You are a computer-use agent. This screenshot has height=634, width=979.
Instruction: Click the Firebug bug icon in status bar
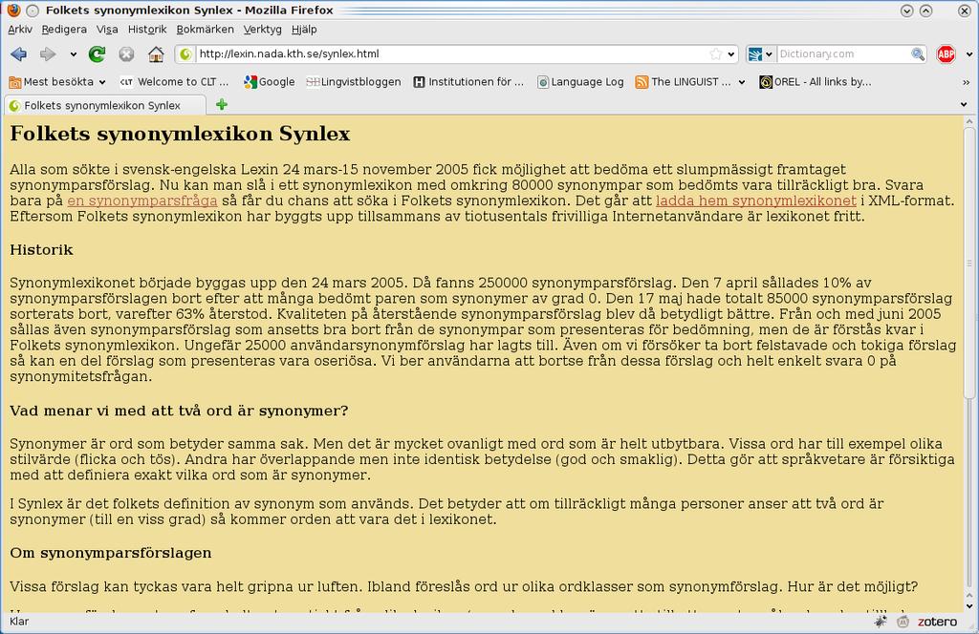point(881,622)
